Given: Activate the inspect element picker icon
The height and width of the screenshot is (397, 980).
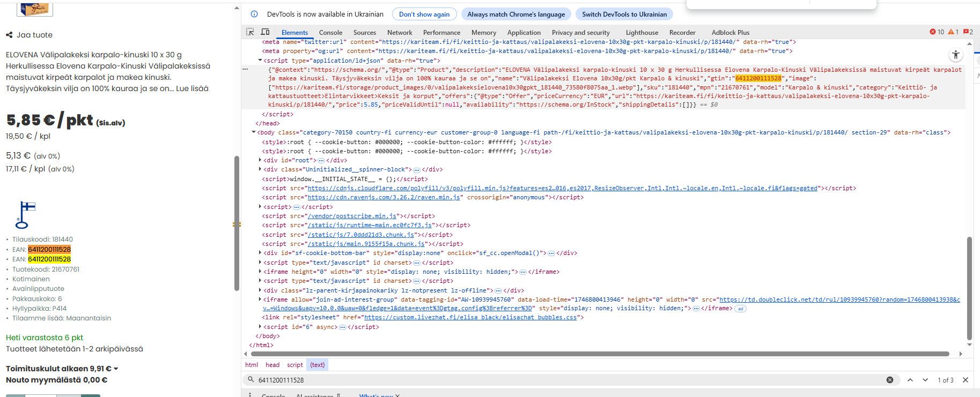Looking at the screenshot, I should point(250,32).
